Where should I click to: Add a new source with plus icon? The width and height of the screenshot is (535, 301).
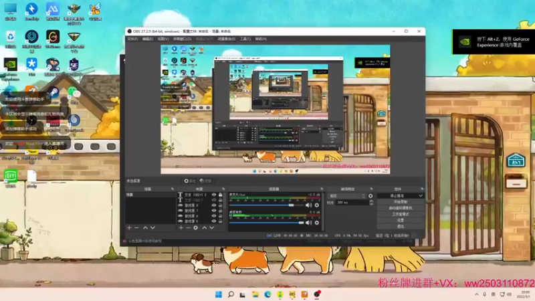point(181,227)
